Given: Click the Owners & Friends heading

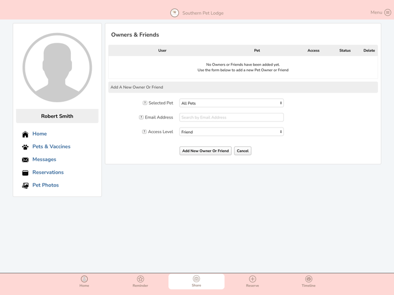Looking at the screenshot, I should coord(135,35).
